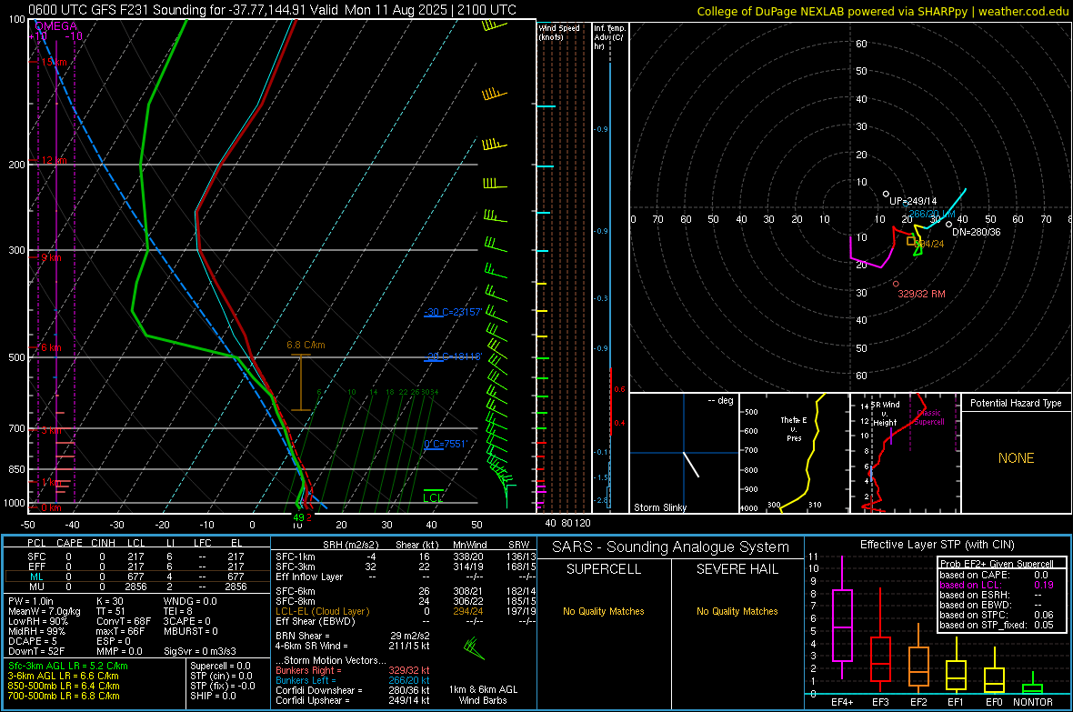Click the Prob EF2+ Given Supercell heading
1073x712 pixels.
997,564
